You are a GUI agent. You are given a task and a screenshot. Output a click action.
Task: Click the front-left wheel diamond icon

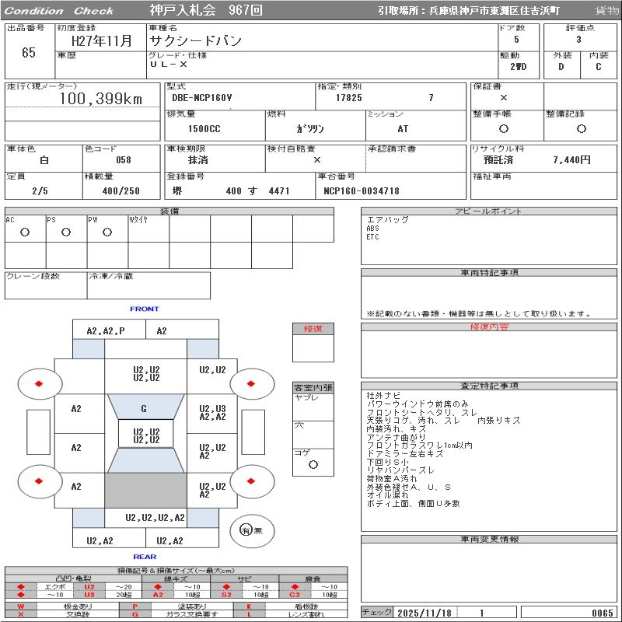(x=39, y=383)
